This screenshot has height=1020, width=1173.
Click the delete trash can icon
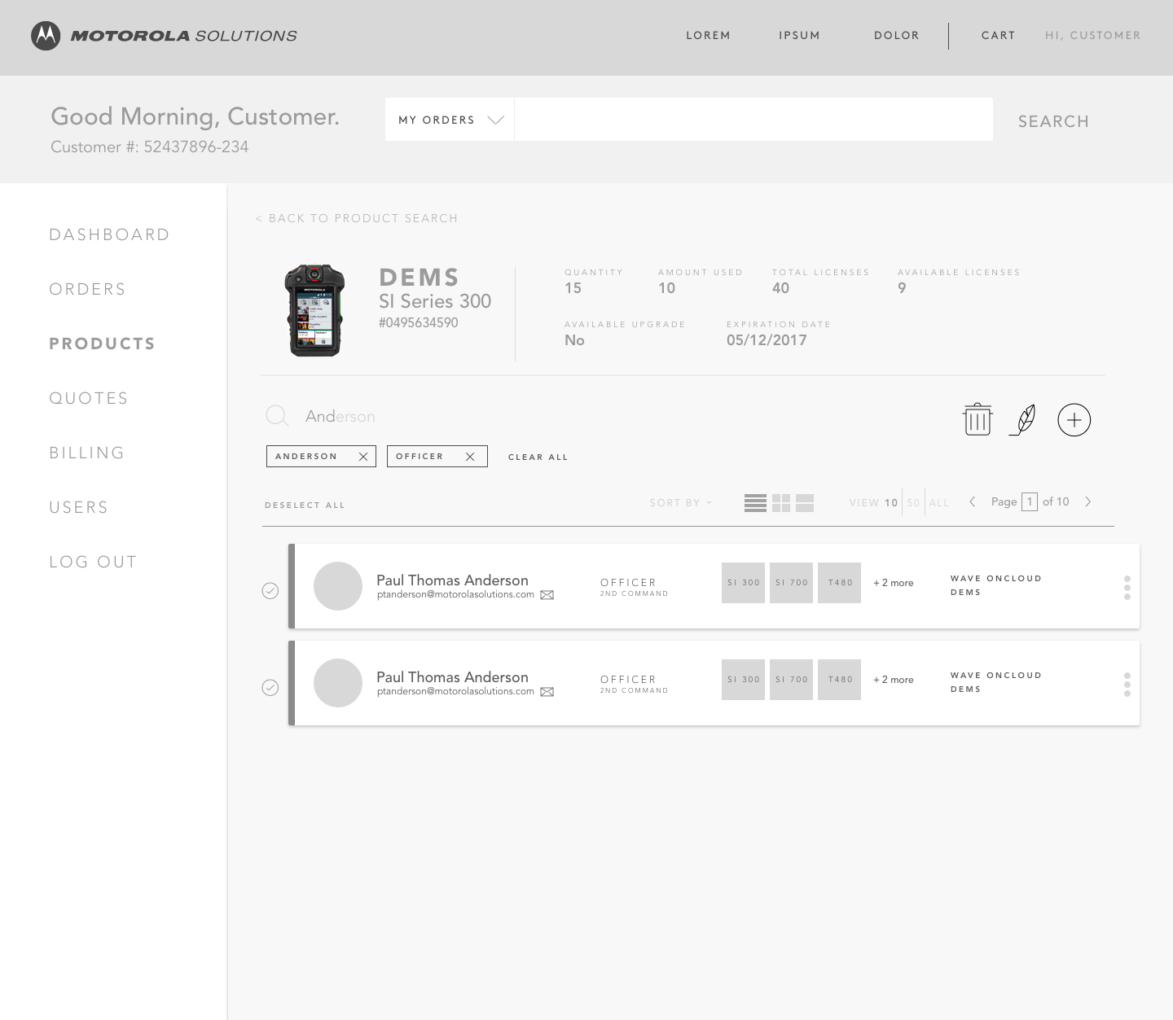coord(977,419)
